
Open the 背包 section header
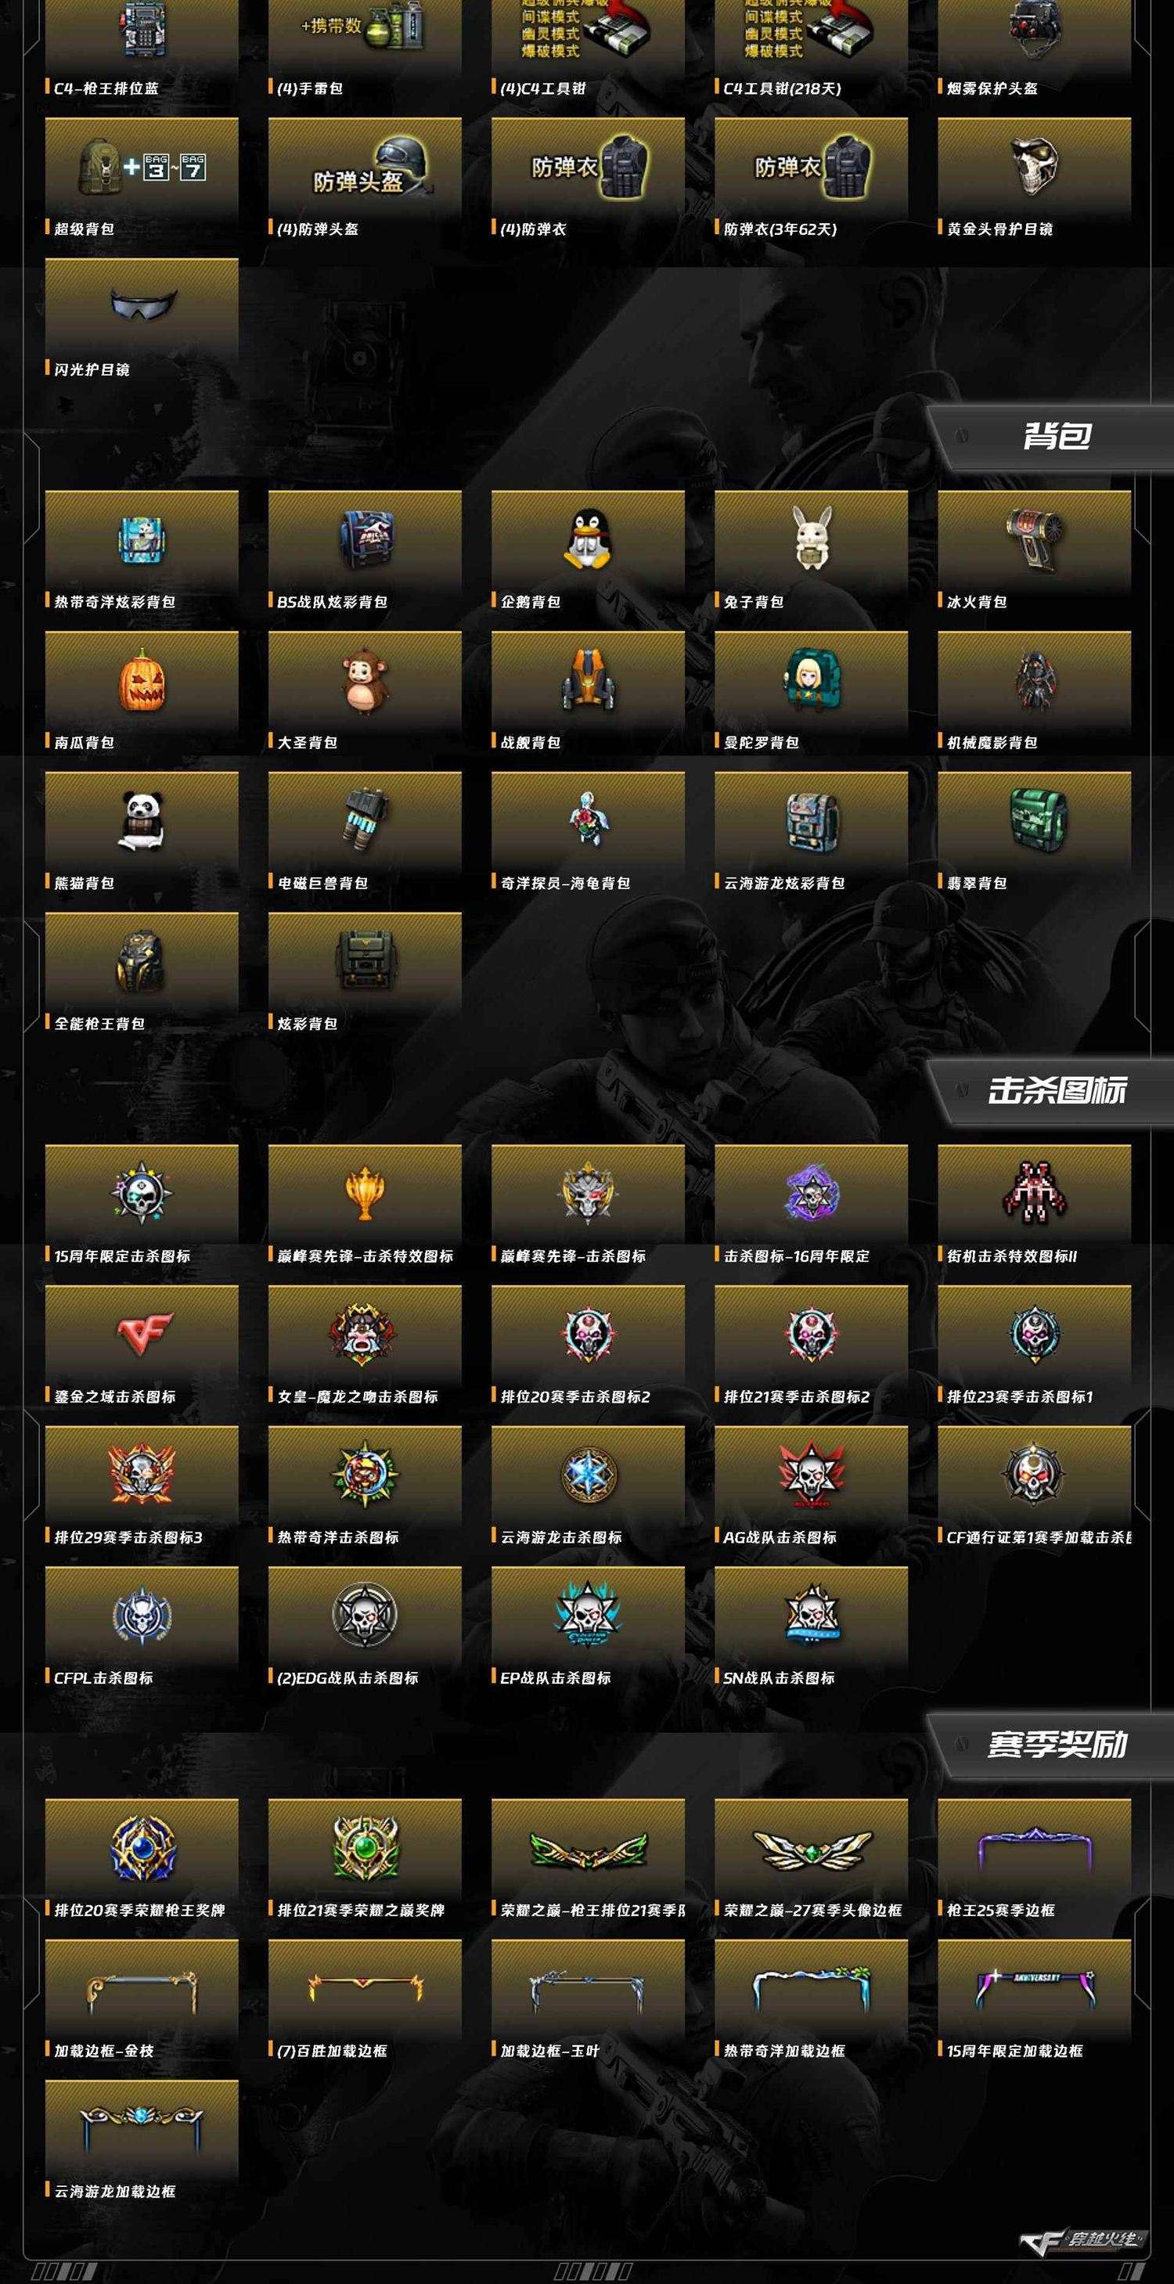(x=1055, y=437)
